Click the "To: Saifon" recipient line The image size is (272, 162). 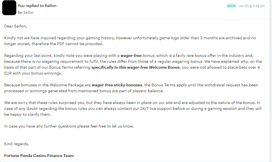pos(25,13)
